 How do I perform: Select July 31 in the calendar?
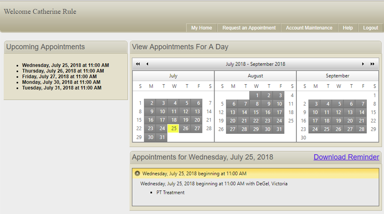(x=162, y=138)
